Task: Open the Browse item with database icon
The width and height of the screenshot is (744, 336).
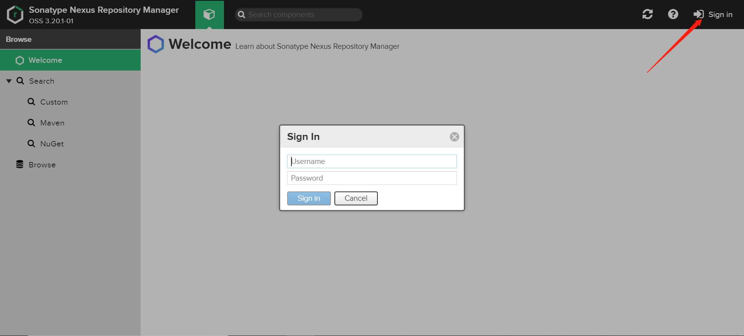Action: [x=70, y=165]
